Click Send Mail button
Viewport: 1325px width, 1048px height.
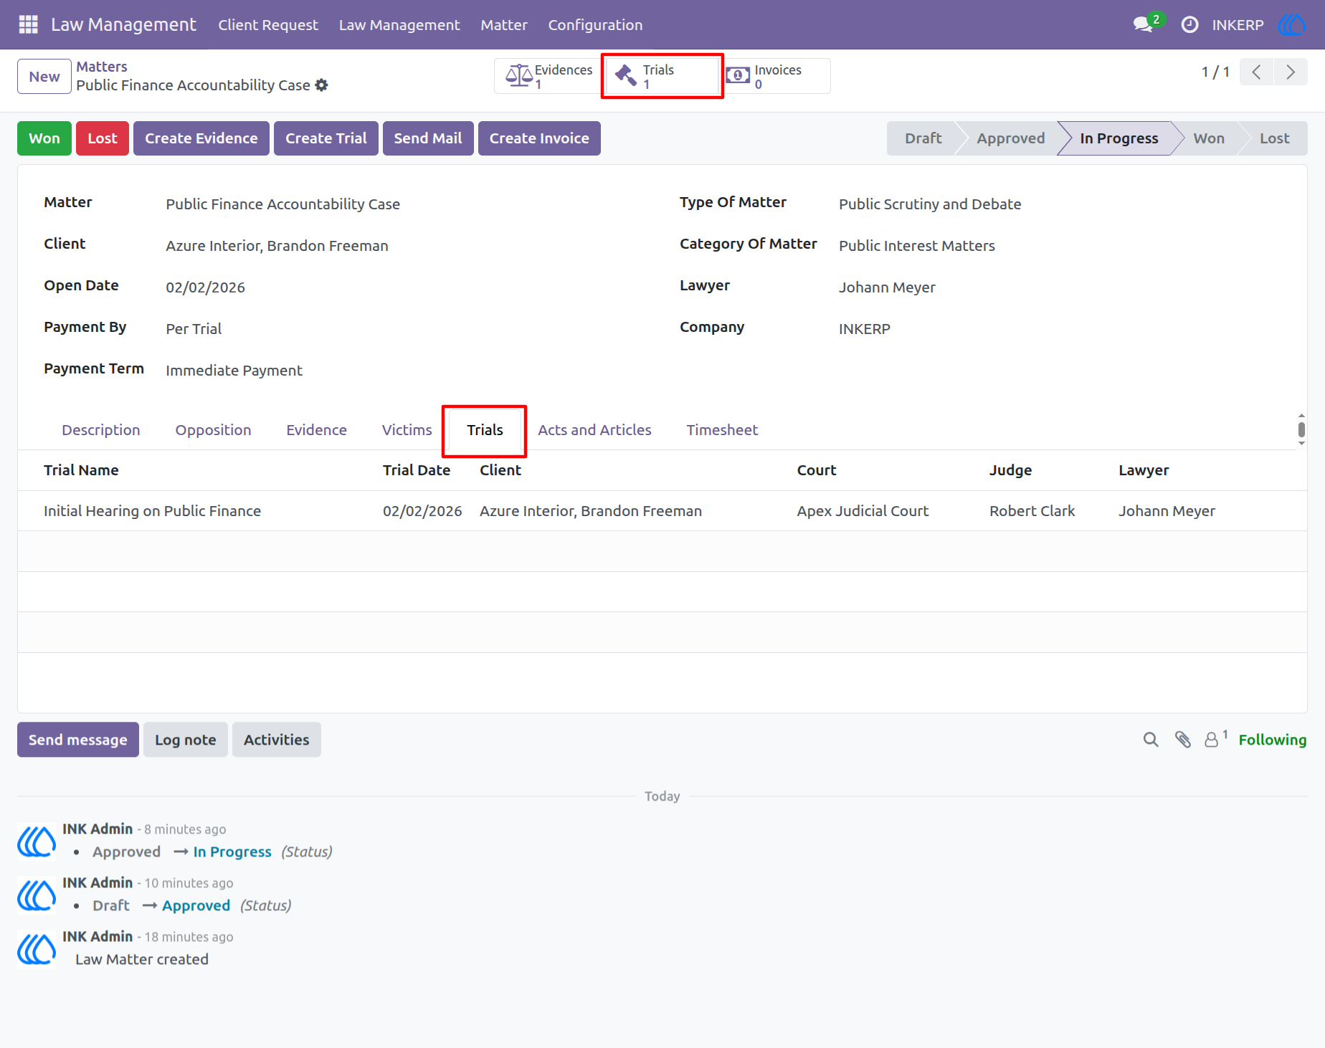click(428, 138)
